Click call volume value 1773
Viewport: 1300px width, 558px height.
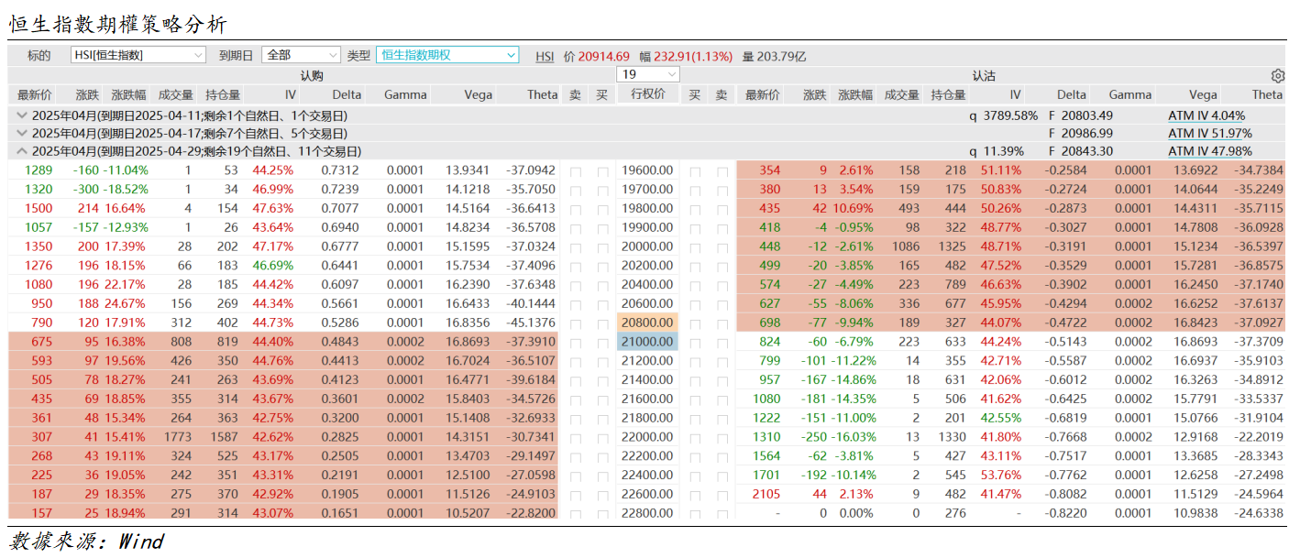click(x=178, y=437)
